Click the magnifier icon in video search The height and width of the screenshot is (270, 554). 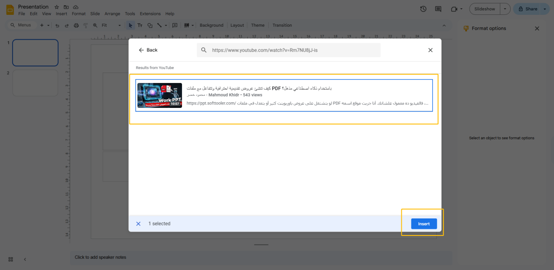click(204, 50)
